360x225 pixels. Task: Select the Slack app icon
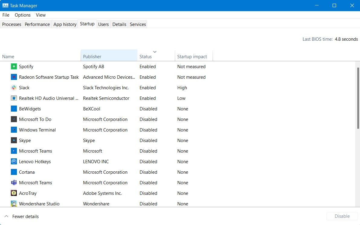[x=14, y=87]
